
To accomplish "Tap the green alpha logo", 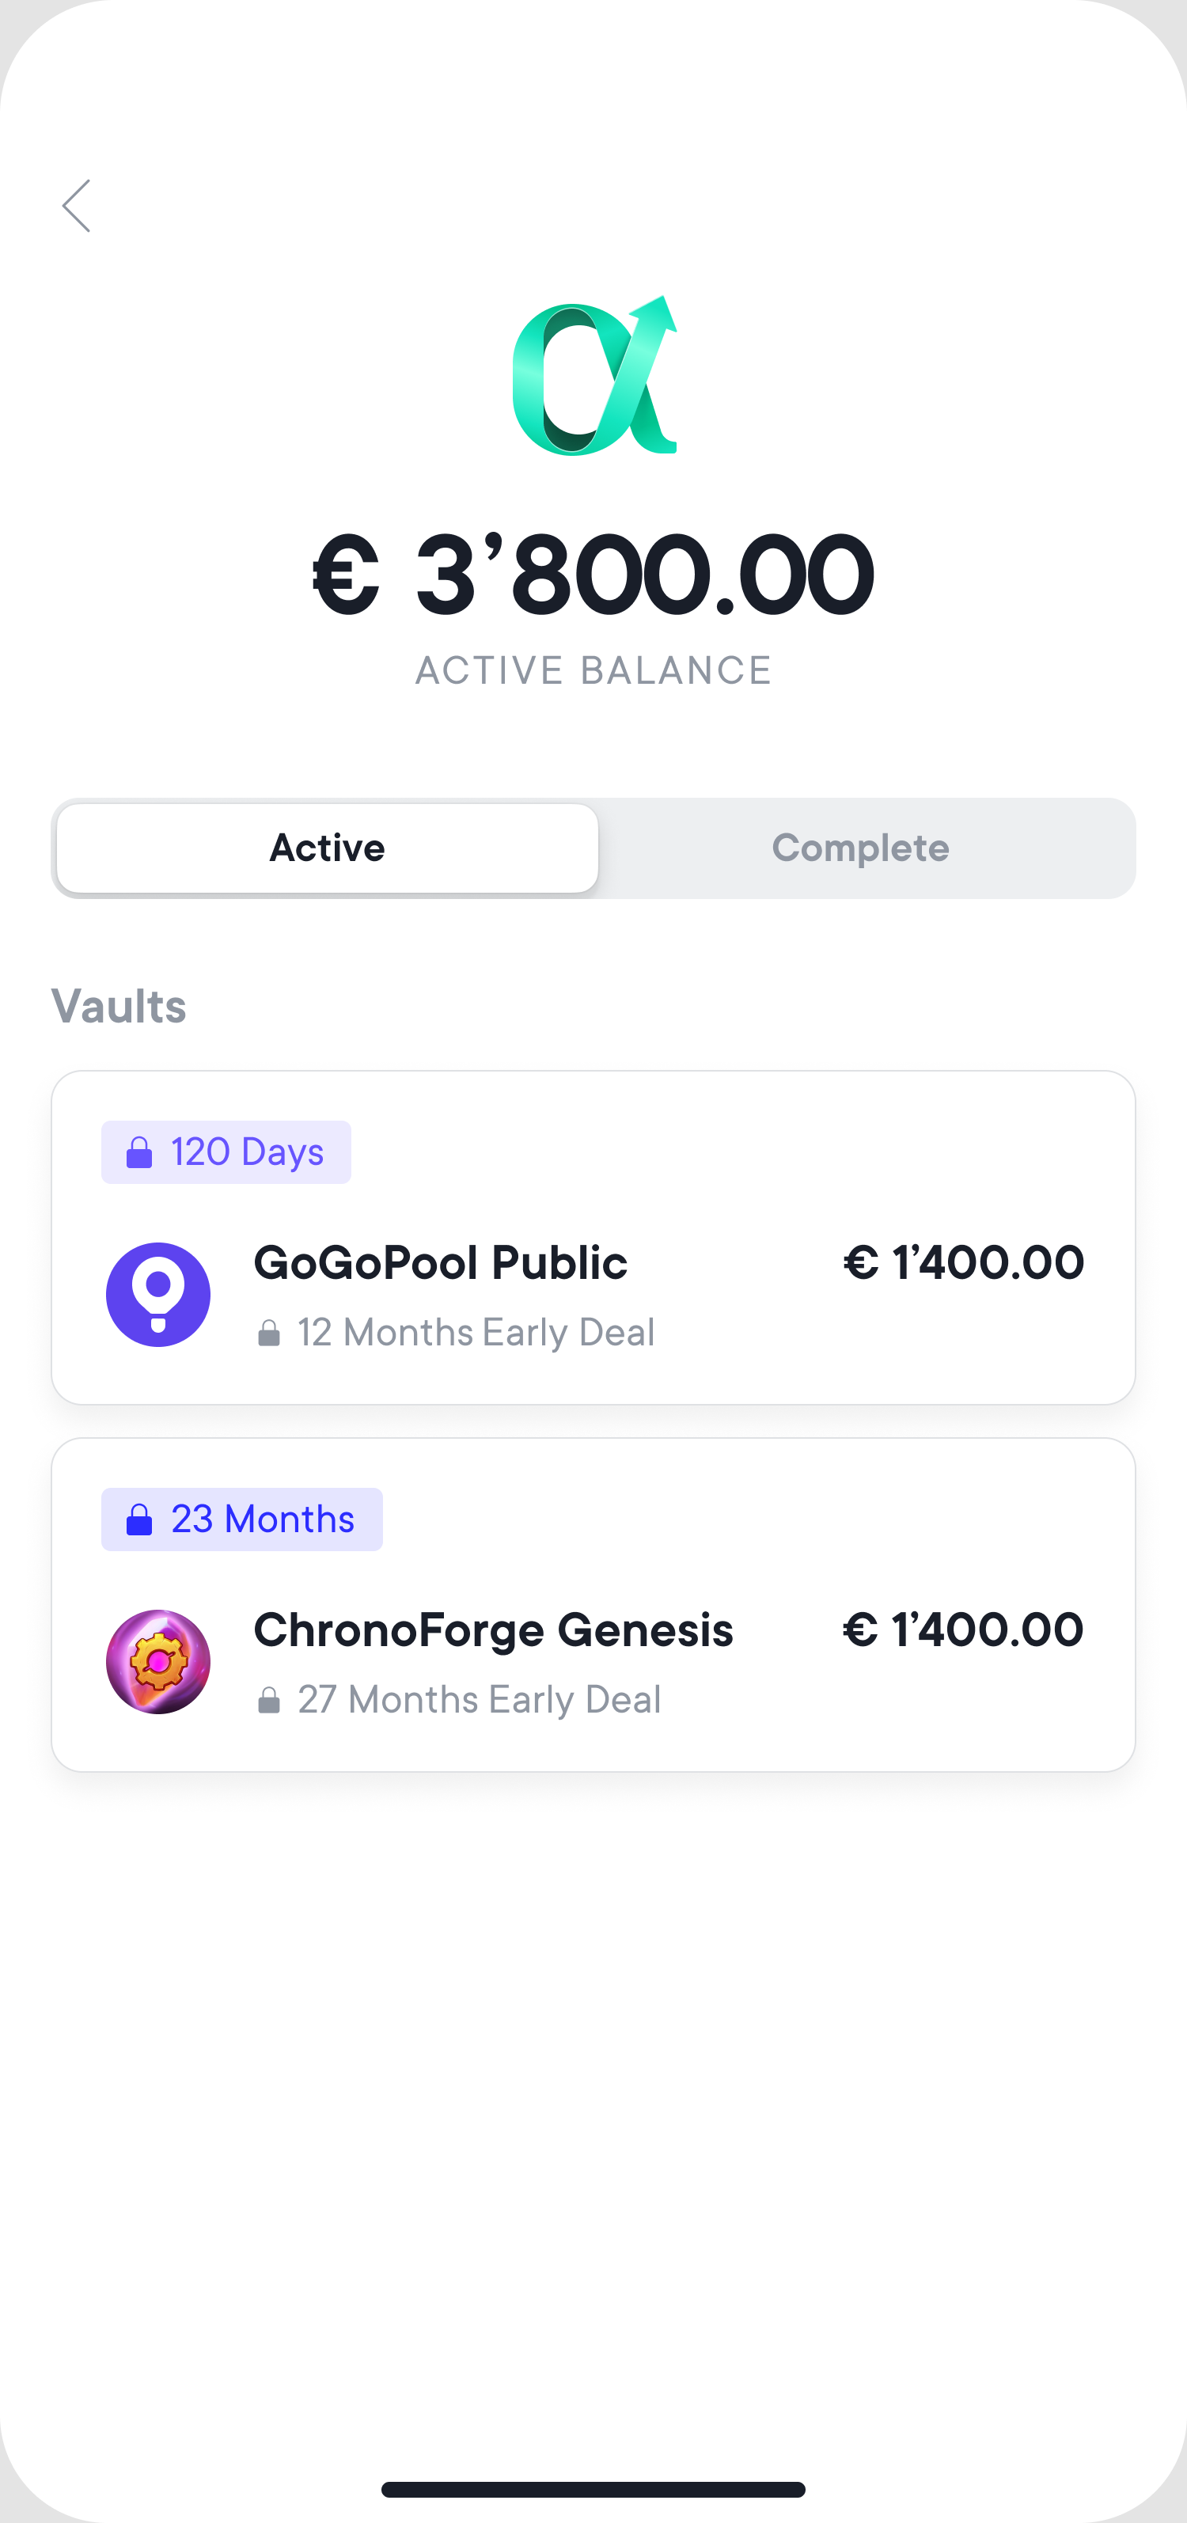I will 593,376.
